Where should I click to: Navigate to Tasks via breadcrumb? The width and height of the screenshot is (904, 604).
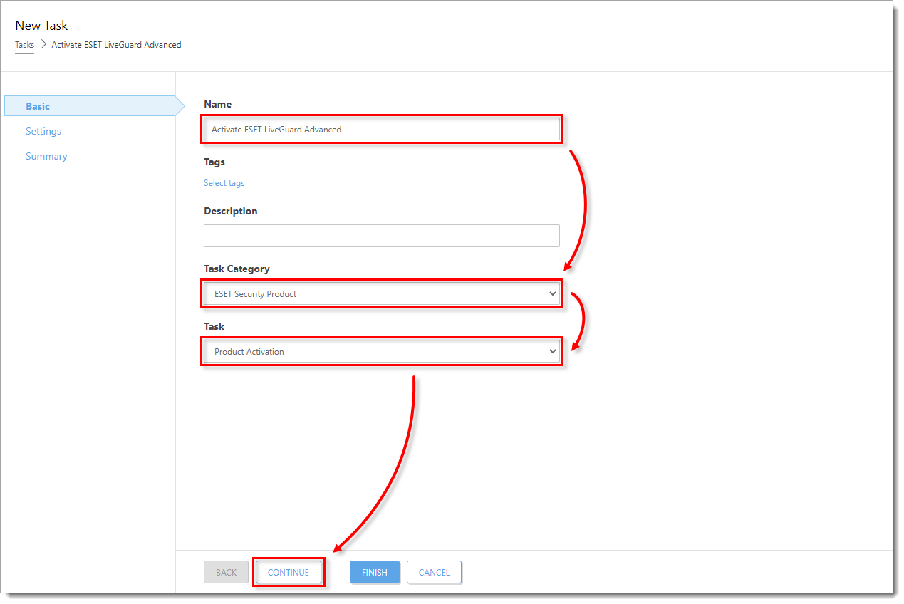[24, 45]
